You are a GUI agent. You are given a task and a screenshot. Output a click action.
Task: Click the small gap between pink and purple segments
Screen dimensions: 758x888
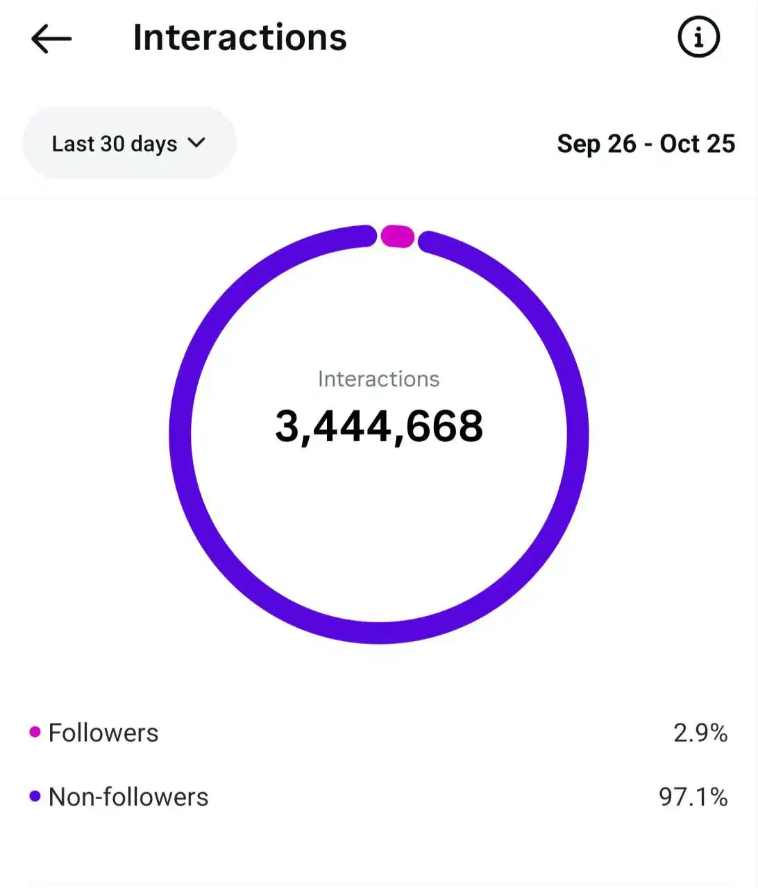417,239
